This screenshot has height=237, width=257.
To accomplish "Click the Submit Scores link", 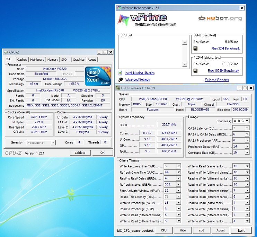I will click(x=217, y=80).
